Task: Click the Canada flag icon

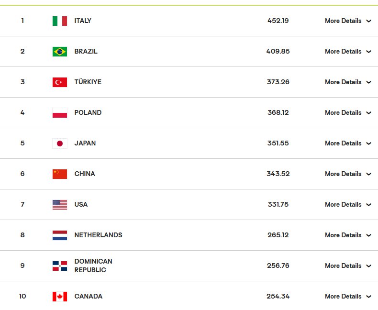Action: (x=60, y=297)
